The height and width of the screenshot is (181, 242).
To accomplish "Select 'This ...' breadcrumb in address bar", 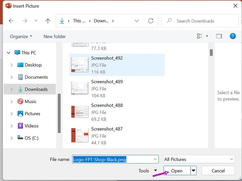I will [79, 21].
